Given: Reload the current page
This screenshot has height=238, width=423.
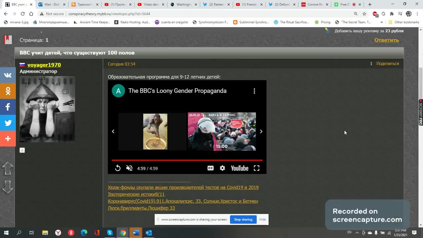Looking at the screenshot, I should coord(22,14).
